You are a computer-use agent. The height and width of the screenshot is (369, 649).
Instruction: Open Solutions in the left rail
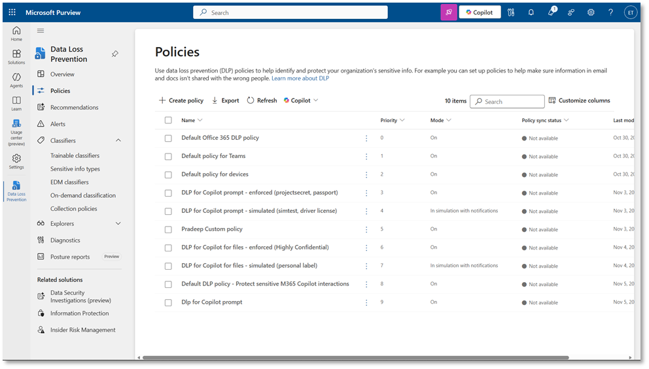[x=16, y=57]
